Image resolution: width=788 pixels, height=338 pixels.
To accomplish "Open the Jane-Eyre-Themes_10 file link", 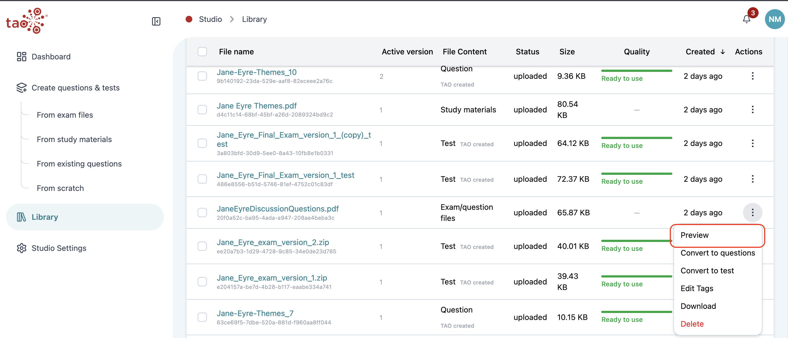I will pyautogui.click(x=256, y=72).
